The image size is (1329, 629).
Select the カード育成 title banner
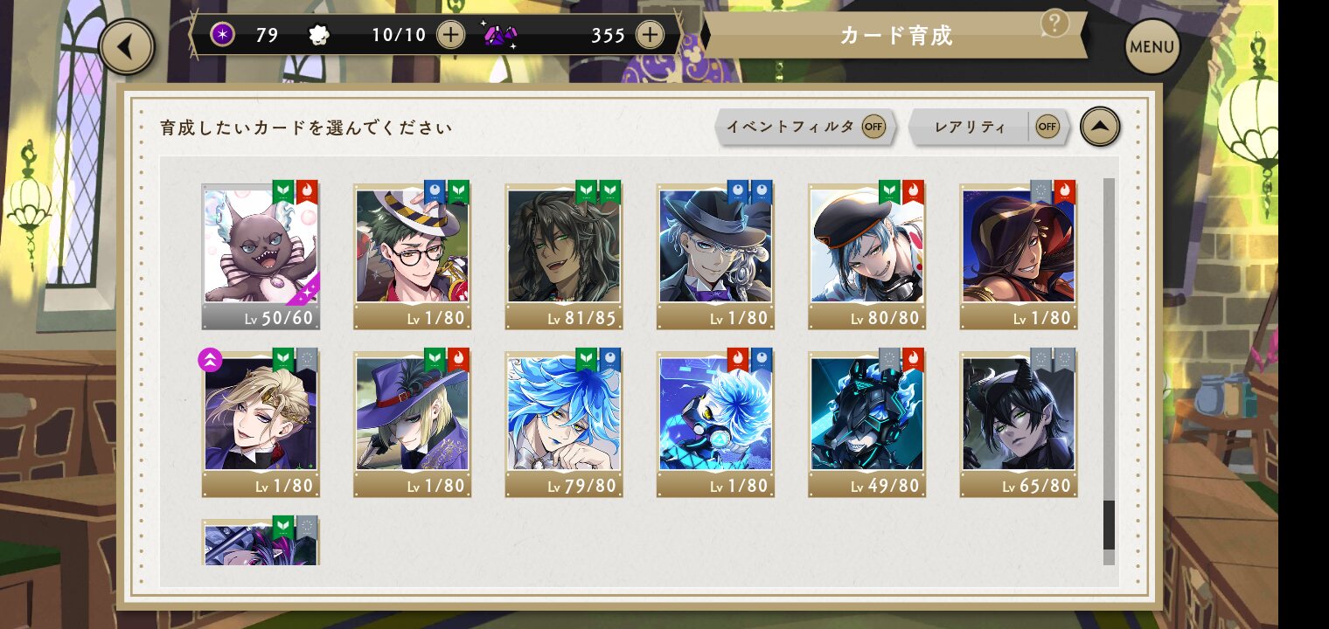pyautogui.click(x=896, y=35)
